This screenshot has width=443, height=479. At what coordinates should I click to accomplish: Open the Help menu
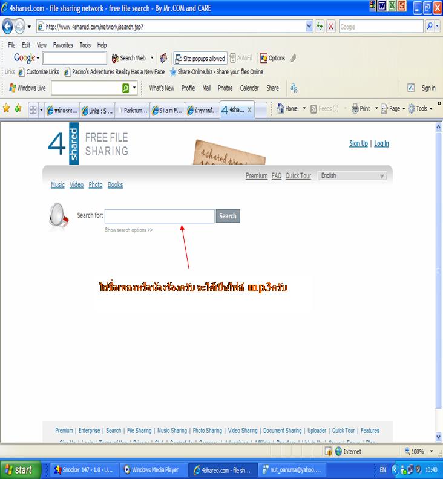(102, 45)
